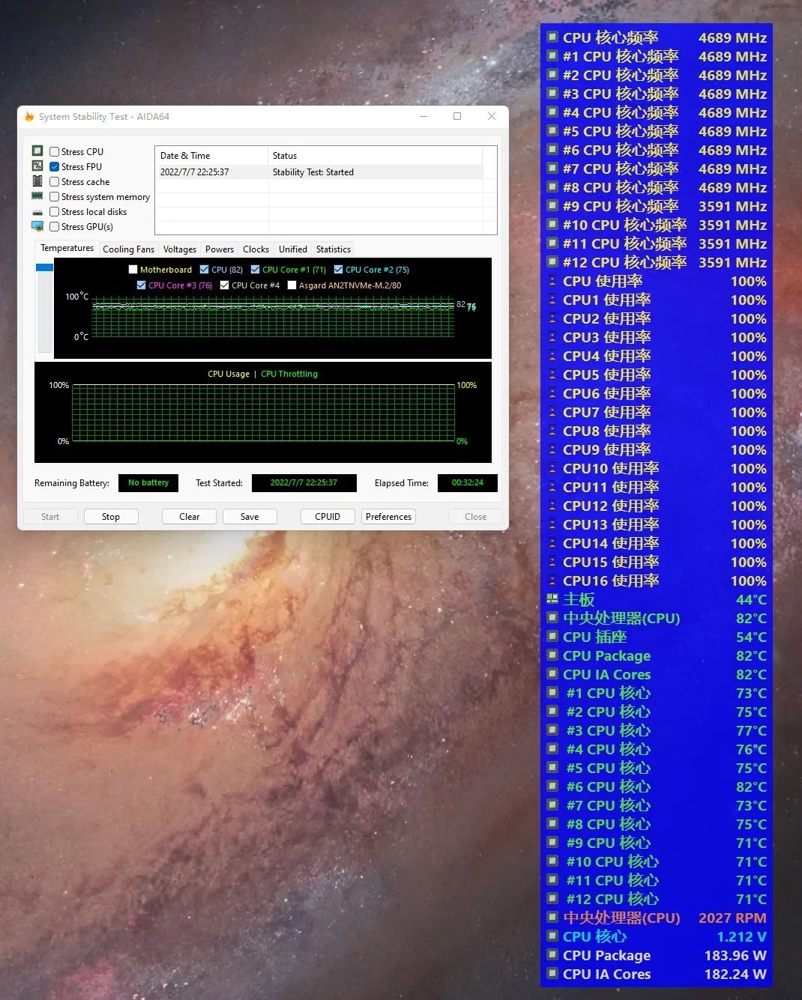802x1000 pixels.
Task: Toggle the Motherboard temperature graph checkbox
Action: pos(133,270)
